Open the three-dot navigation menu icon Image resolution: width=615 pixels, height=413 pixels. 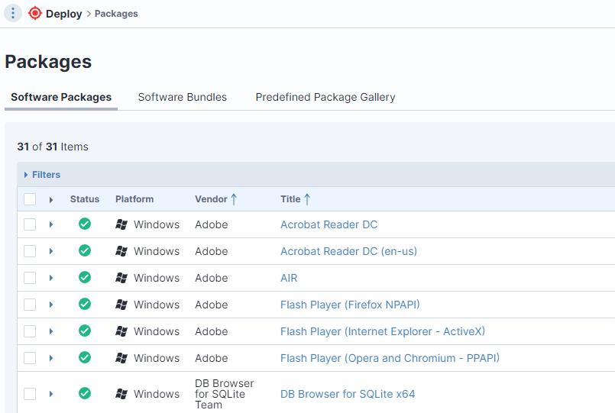pyautogui.click(x=13, y=13)
